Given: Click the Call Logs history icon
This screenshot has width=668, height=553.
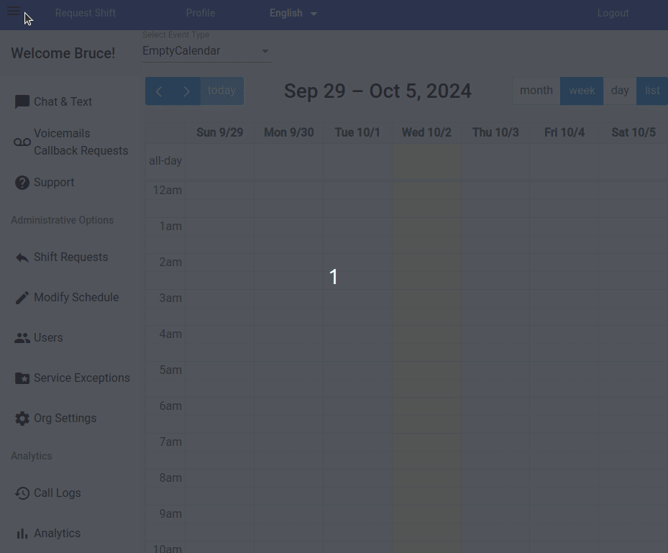Looking at the screenshot, I should pos(22,493).
